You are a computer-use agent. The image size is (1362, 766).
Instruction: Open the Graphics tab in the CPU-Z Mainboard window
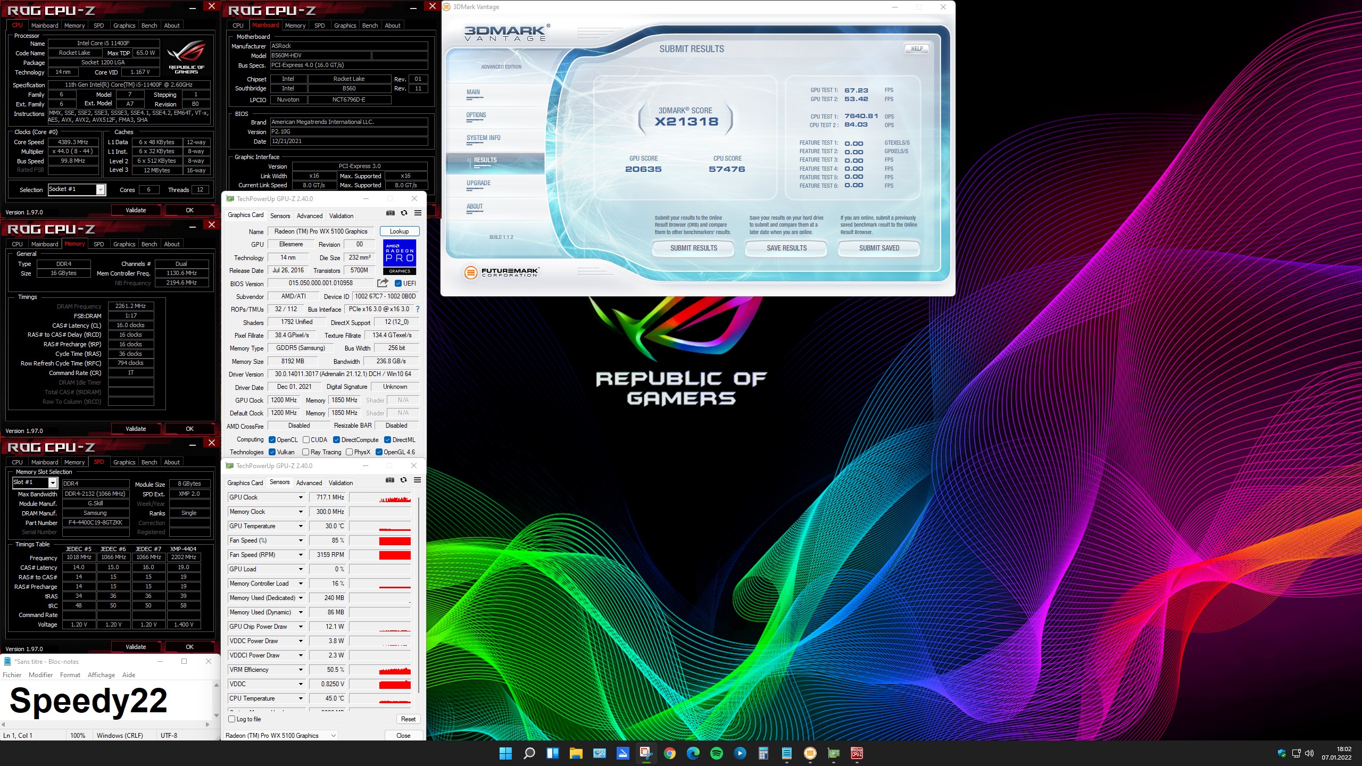(x=345, y=26)
